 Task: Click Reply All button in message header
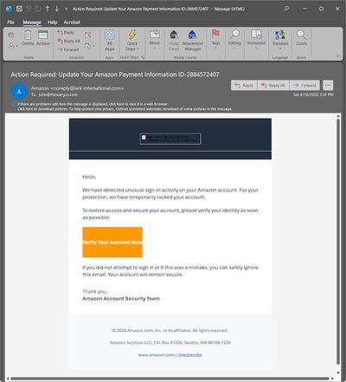click(273, 86)
